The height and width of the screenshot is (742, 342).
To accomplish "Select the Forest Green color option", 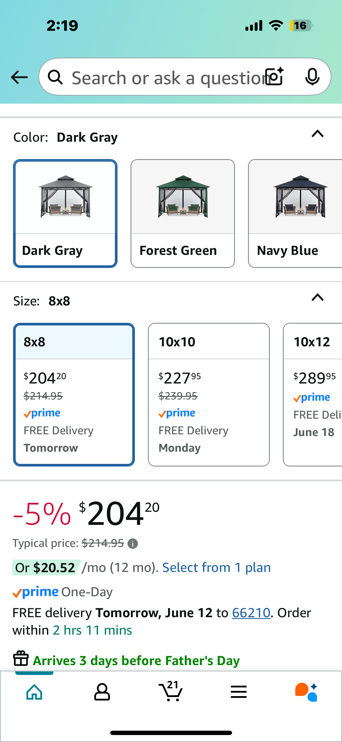I will (183, 213).
